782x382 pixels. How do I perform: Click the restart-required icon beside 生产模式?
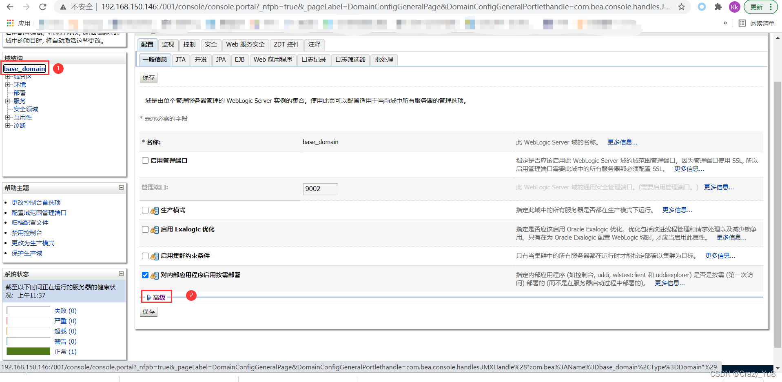(x=155, y=211)
